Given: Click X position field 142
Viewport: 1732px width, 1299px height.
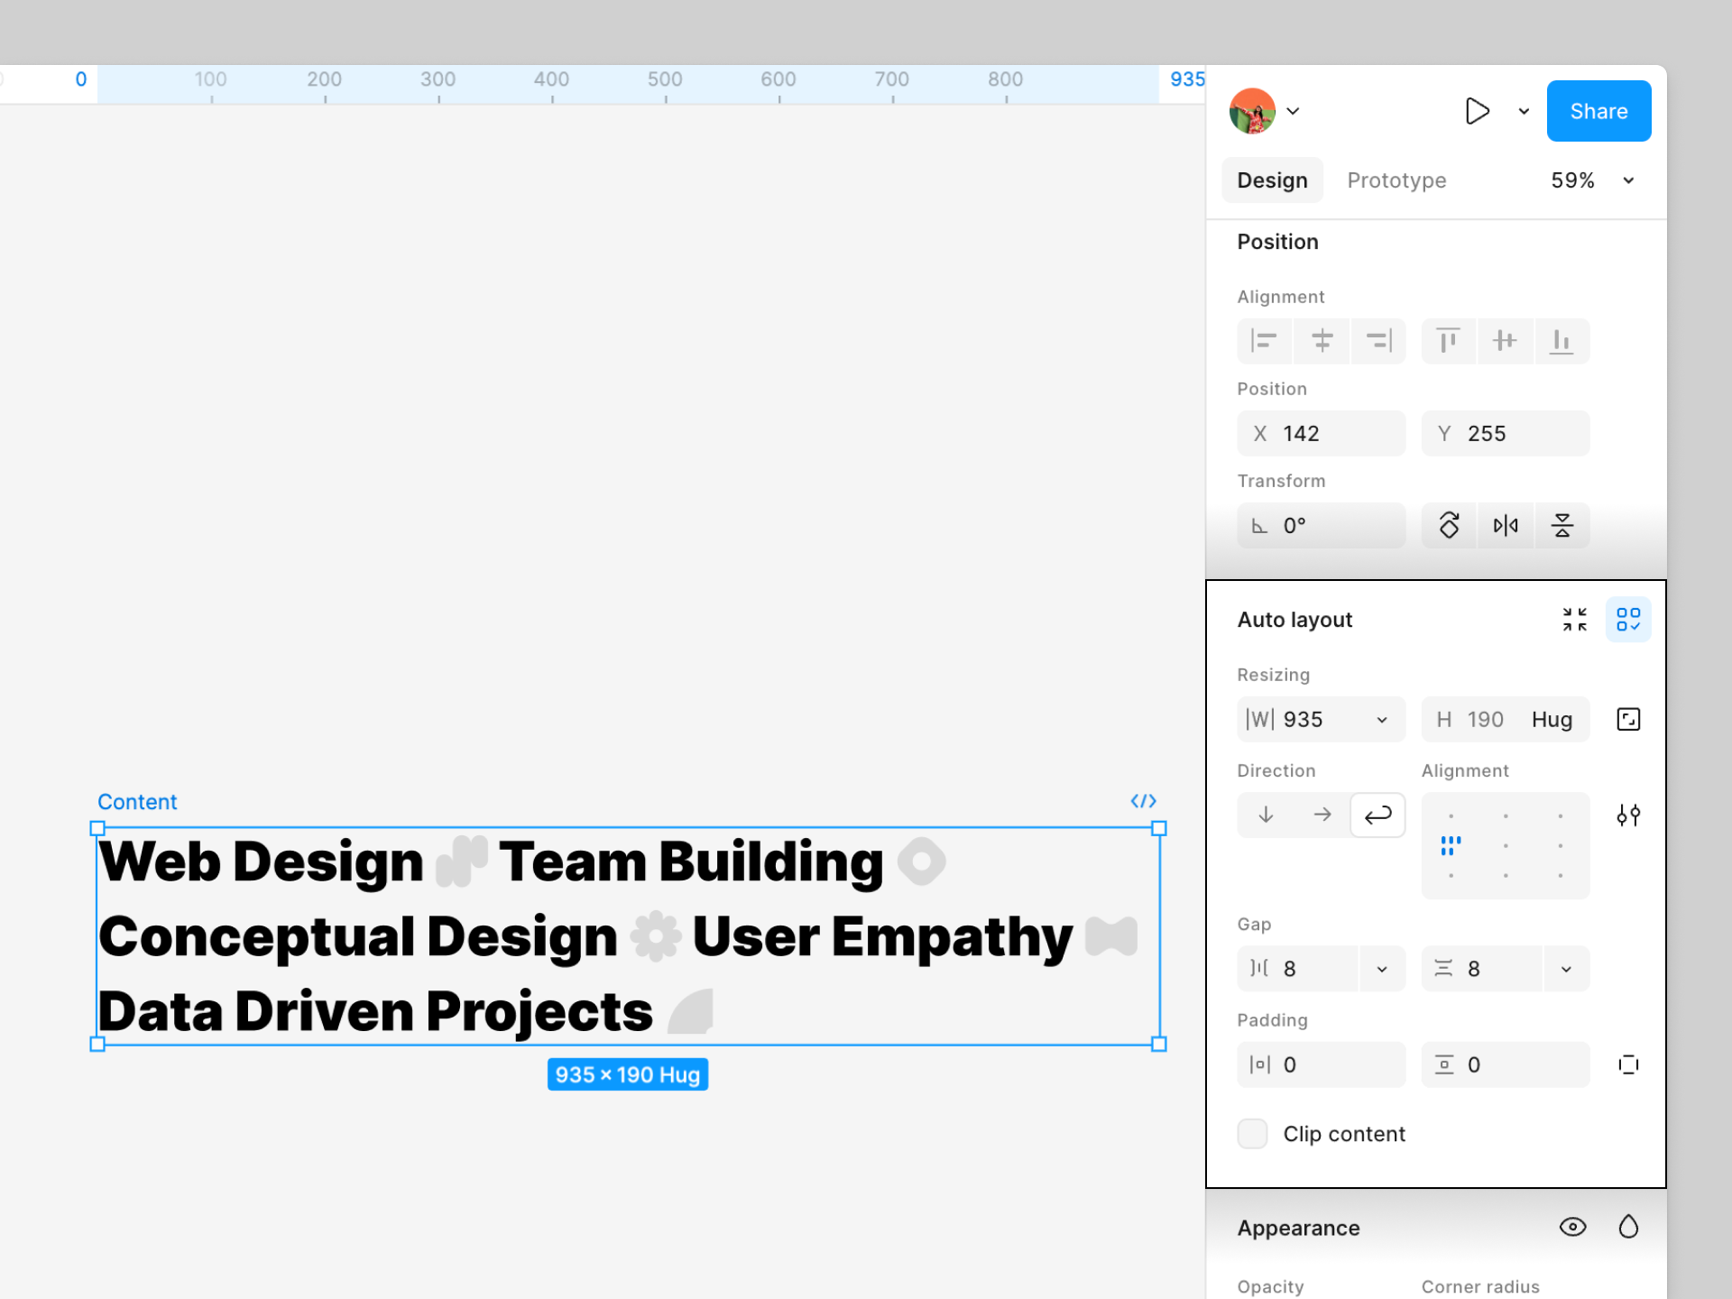Looking at the screenshot, I should click(1321, 433).
